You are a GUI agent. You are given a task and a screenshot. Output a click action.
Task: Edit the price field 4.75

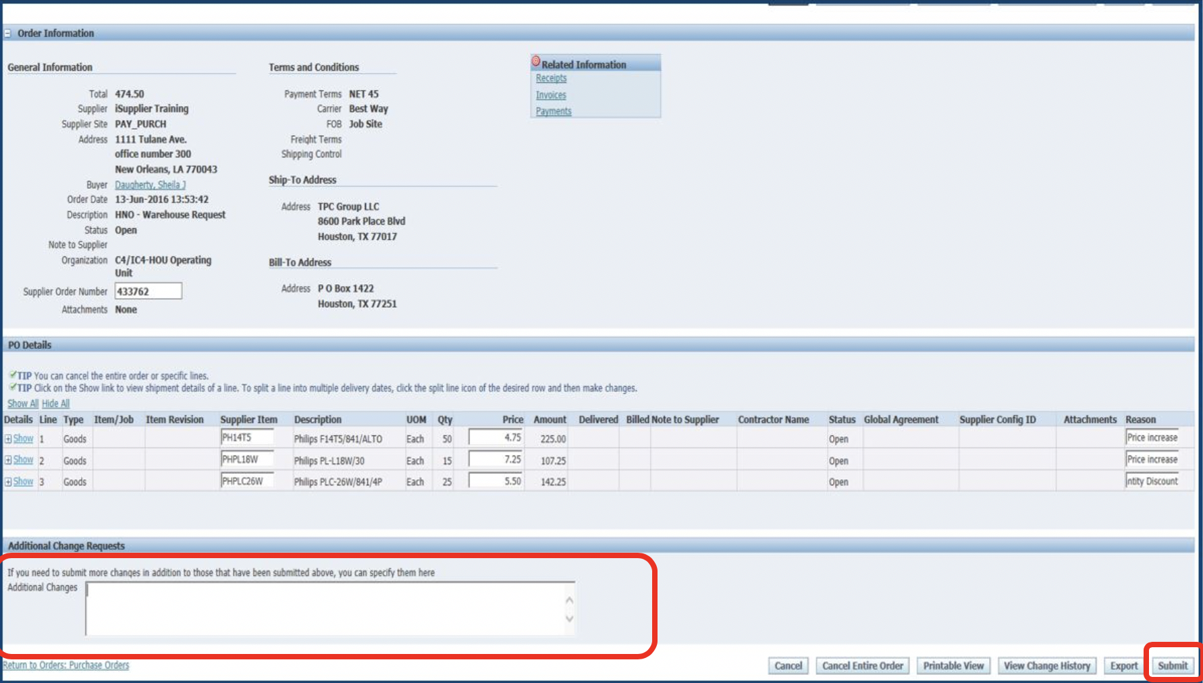coord(496,438)
